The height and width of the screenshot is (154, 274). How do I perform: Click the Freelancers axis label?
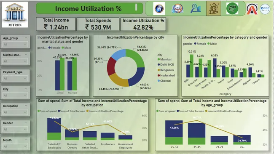108,144
